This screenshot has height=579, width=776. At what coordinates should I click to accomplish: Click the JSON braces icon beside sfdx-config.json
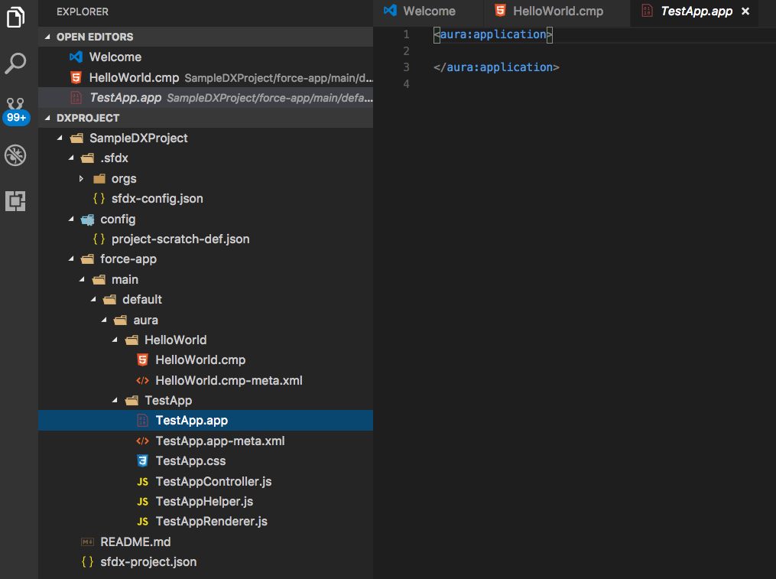99,199
